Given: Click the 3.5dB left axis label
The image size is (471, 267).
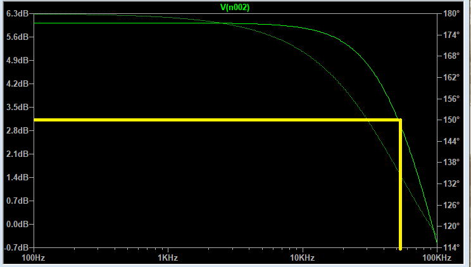Looking at the screenshot, I should click(x=18, y=107).
